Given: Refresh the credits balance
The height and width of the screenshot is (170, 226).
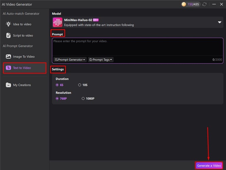Looking at the screenshot, I should 204,4.
